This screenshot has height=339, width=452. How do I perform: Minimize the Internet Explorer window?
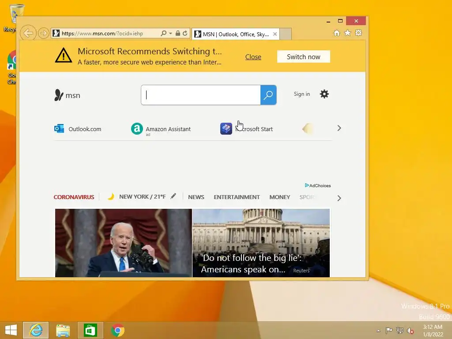click(x=328, y=21)
